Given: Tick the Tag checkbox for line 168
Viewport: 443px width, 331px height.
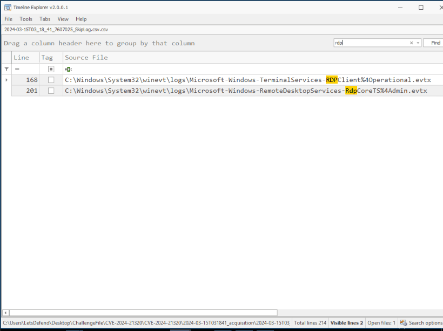Looking at the screenshot, I should pos(51,80).
